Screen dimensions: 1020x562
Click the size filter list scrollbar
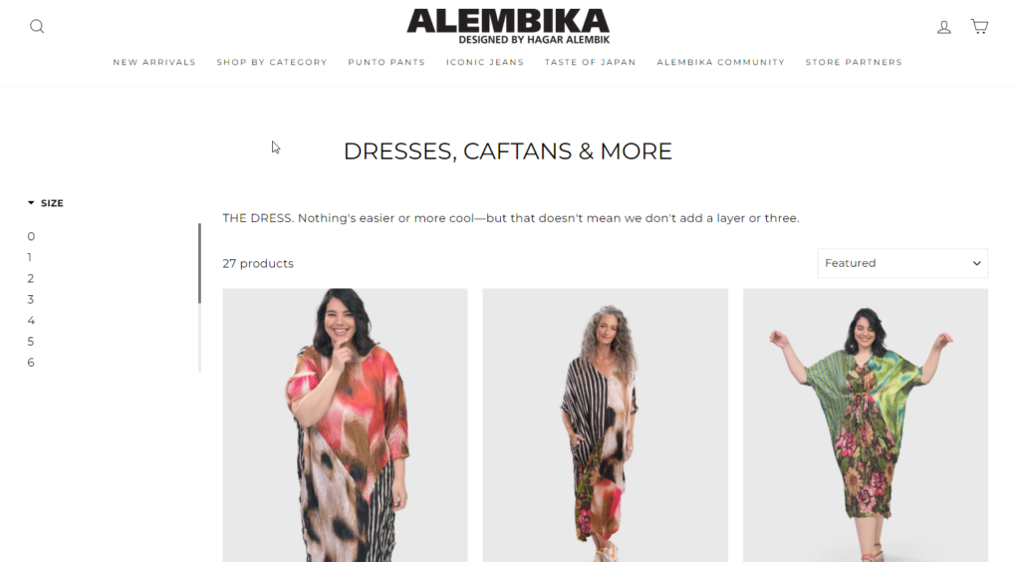tap(199, 263)
